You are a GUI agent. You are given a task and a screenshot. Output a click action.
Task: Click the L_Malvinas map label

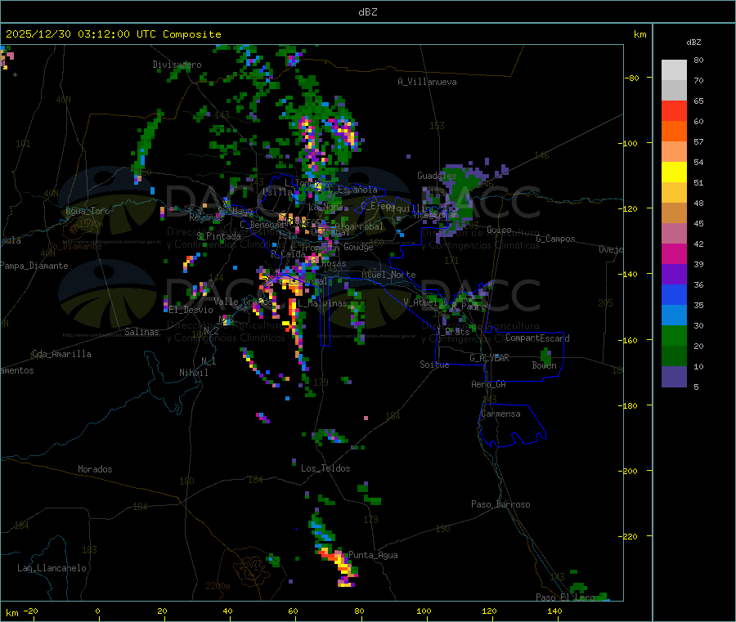(322, 303)
